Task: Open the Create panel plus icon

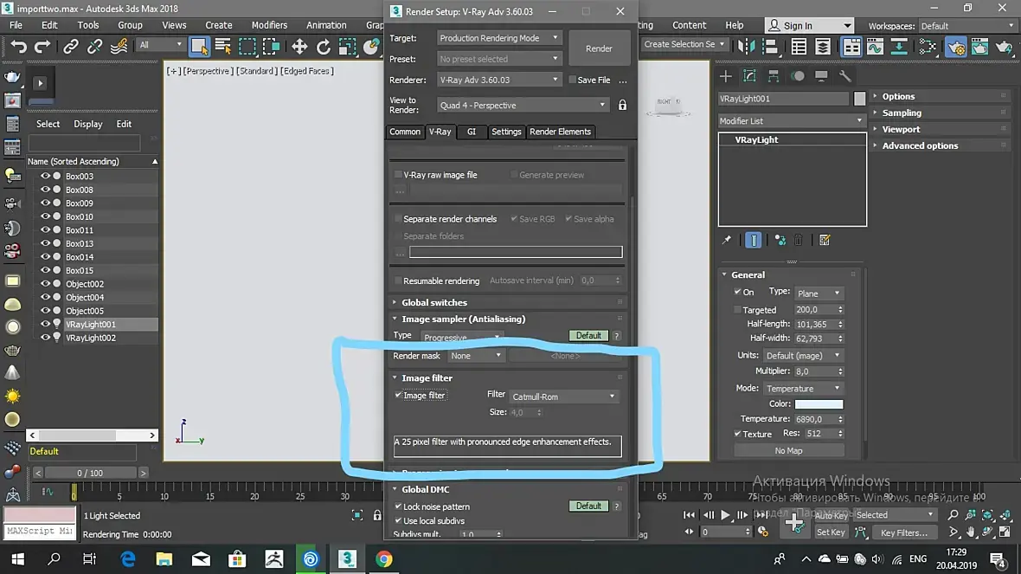Action: tap(725, 76)
